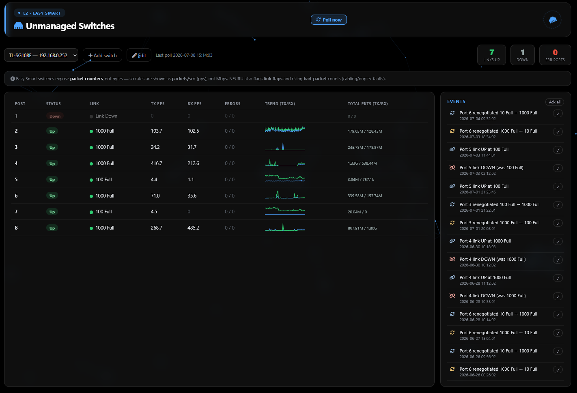
Task: Click orange renegotiate icon of 2026-07-01 20:08:01 event
Action: coord(452,223)
